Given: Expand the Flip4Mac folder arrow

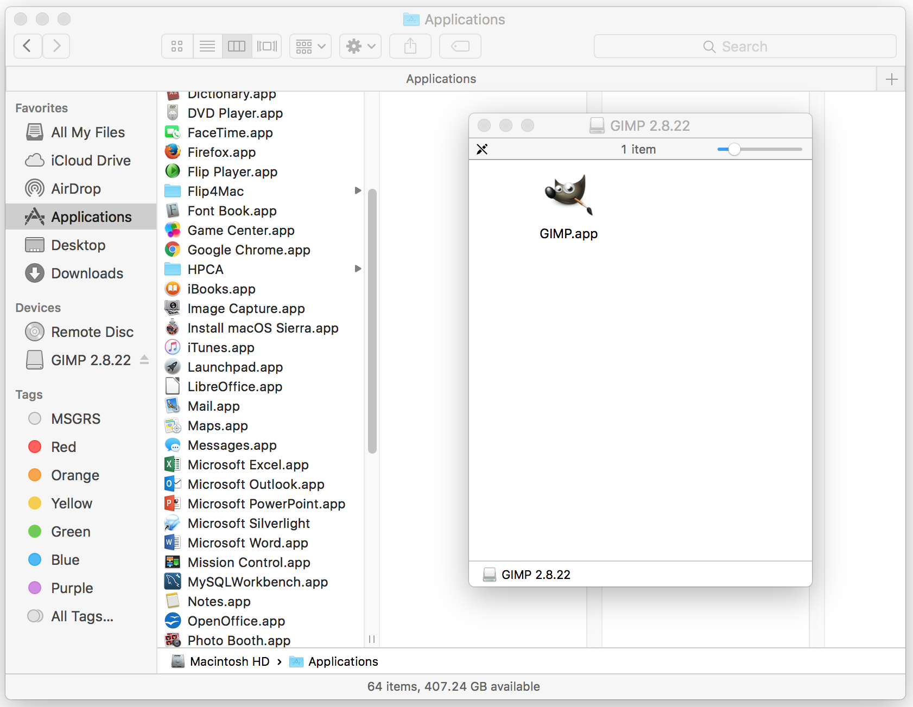Looking at the screenshot, I should coord(358,190).
